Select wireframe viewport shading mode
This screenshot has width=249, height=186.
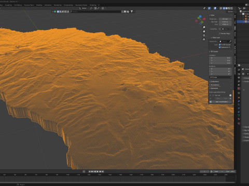click(224, 8)
